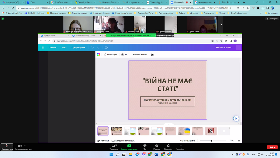Image resolution: width=280 pixels, height=158 pixels.
Task: Open the Participants panel in Zoom
Action: 113,146
